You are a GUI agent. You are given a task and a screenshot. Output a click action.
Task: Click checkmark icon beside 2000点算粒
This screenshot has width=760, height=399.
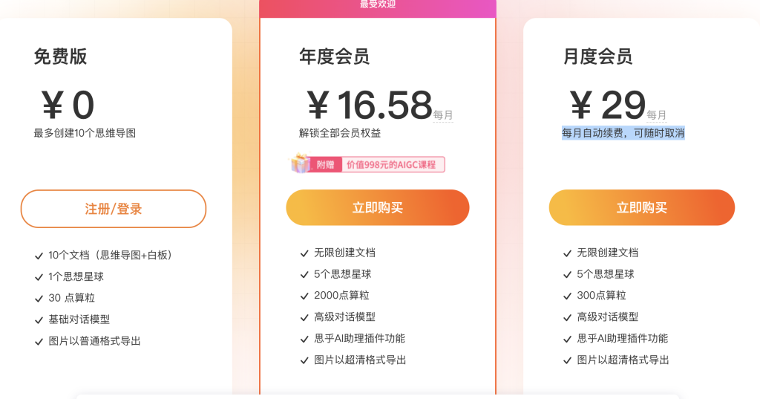pyautogui.click(x=304, y=296)
